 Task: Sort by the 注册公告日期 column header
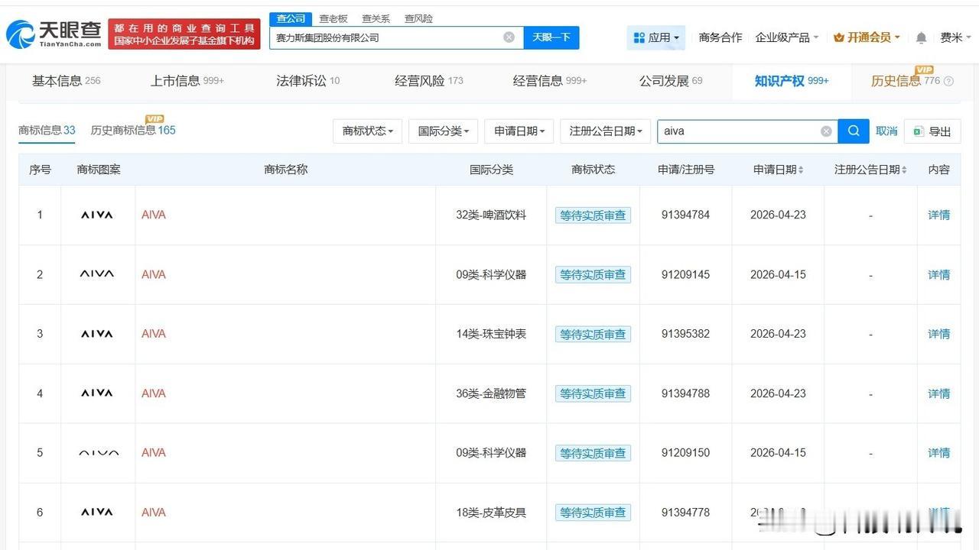870,170
